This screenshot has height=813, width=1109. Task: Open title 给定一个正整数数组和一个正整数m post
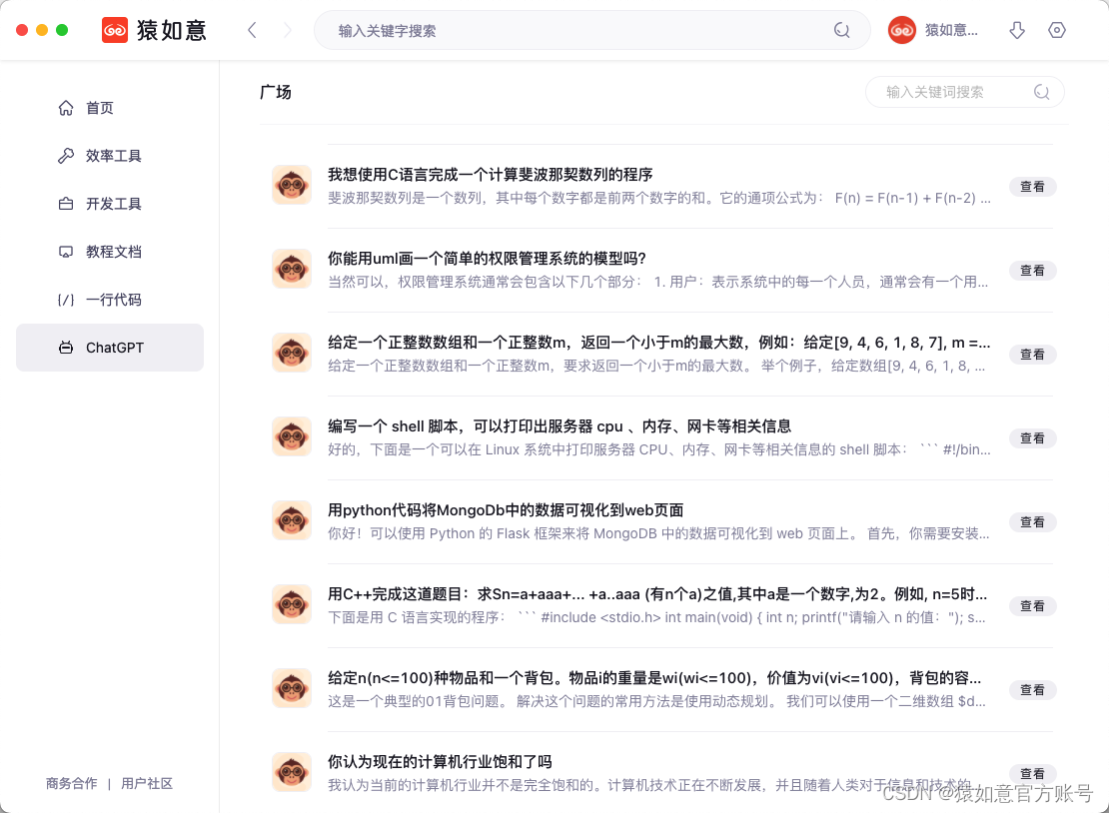point(658,343)
